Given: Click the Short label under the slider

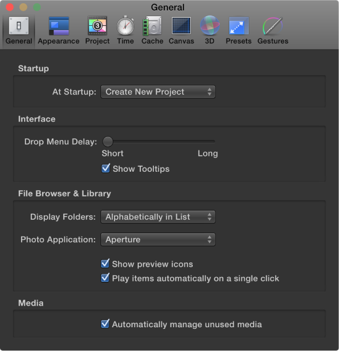Looking at the screenshot, I should click(x=112, y=153).
